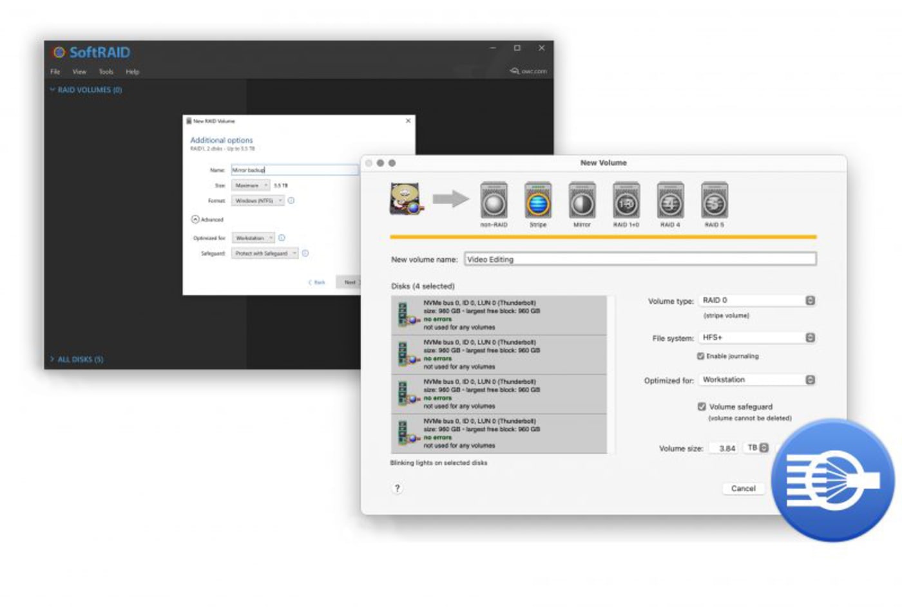Click the 'Blinking lights on selected disks' text
The image size is (902, 607).
click(x=439, y=463)
